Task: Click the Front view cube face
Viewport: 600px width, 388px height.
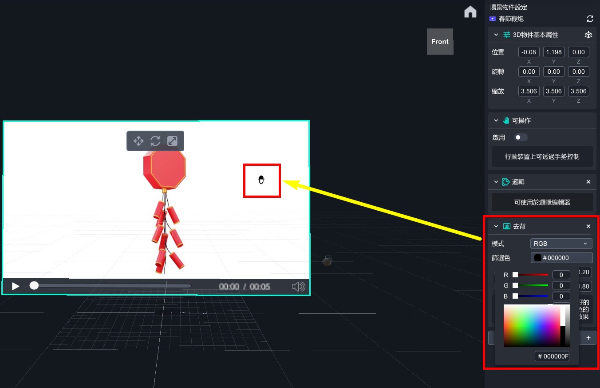Action: (x=440, y=41)
